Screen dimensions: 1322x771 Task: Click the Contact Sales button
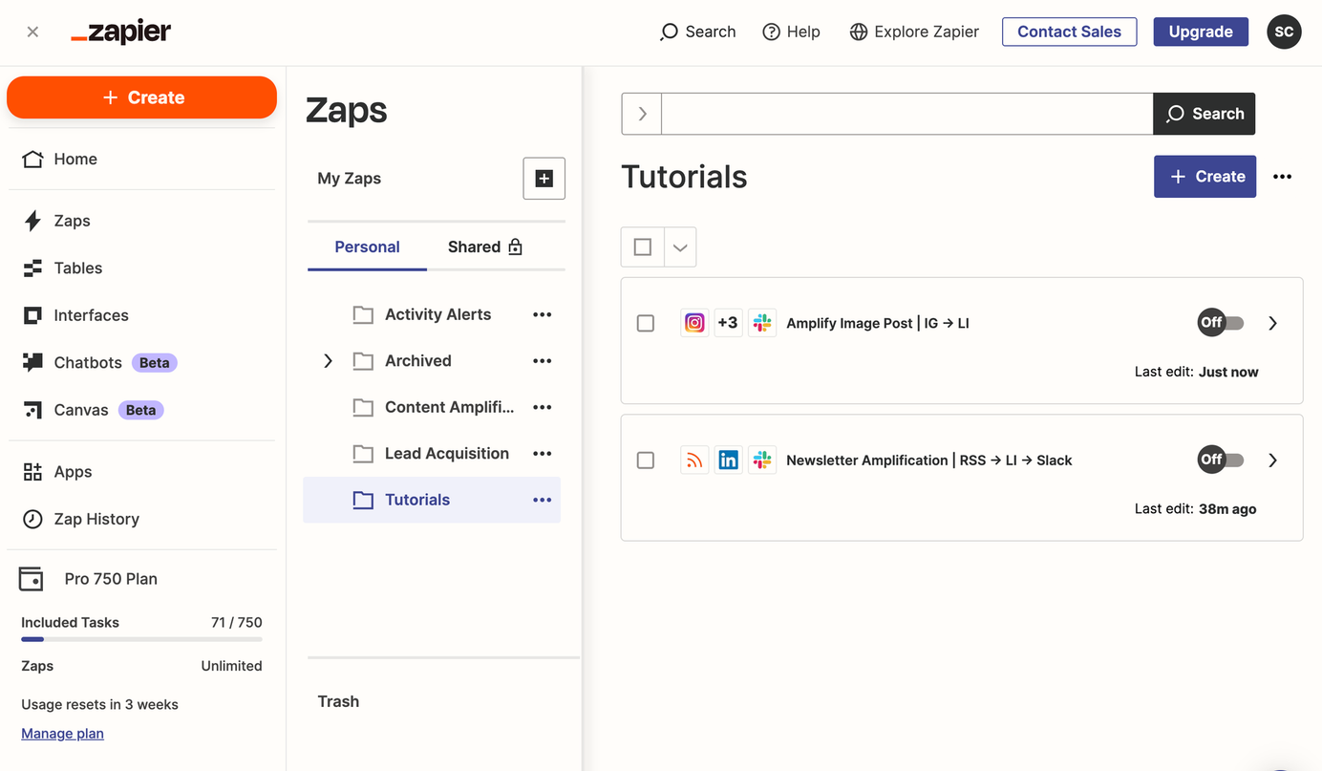(1069, 32)
